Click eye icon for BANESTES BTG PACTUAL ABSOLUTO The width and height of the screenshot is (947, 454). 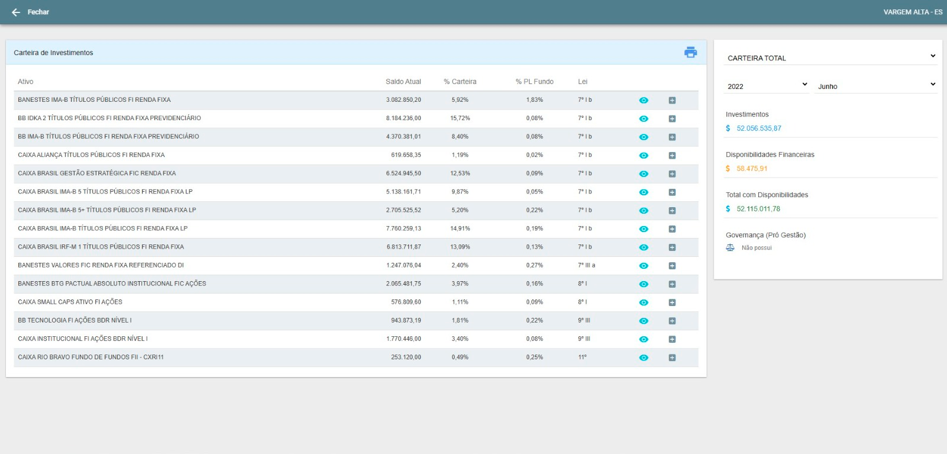coord(644,284)
